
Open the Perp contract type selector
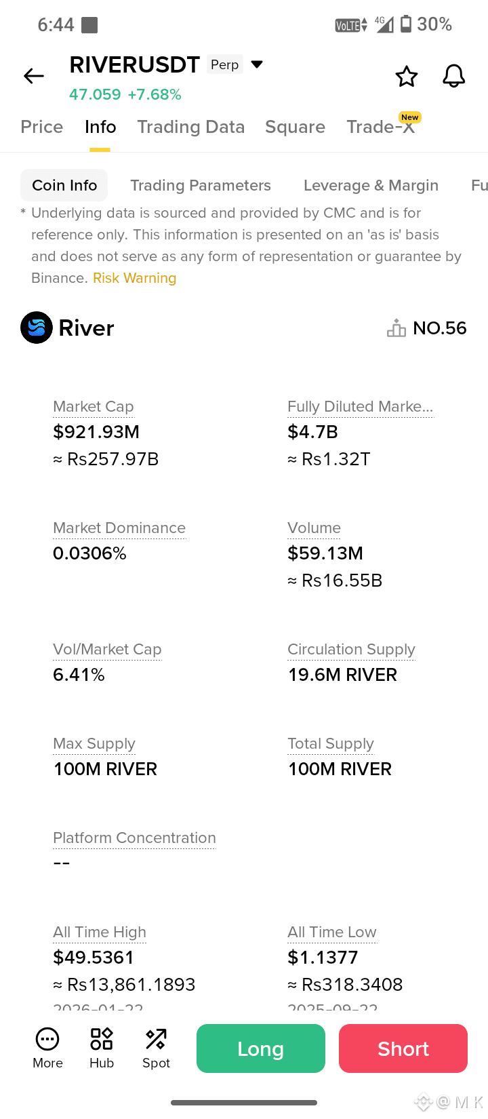click(225, 64)
